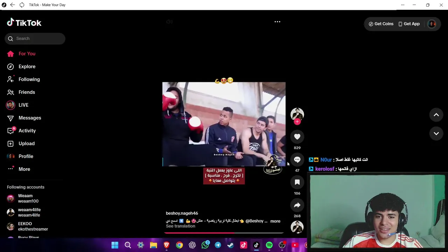
Task: Seek using the video progress bar
Action: (224, 233)
